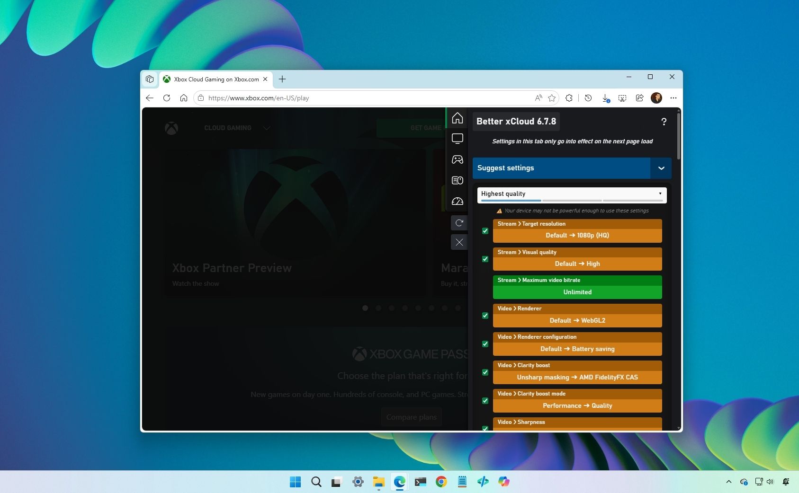
Task: Click the Performance → Quality setting
Action: click(x=577, y=405)
